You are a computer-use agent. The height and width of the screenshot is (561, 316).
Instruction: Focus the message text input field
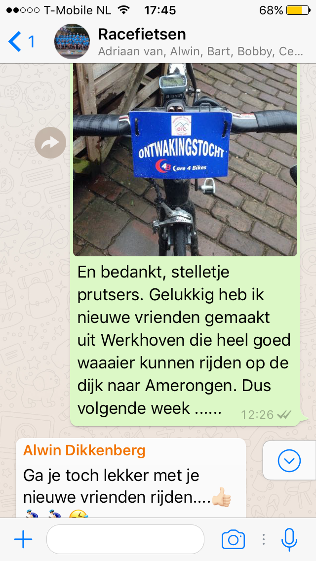click(125, 539)
